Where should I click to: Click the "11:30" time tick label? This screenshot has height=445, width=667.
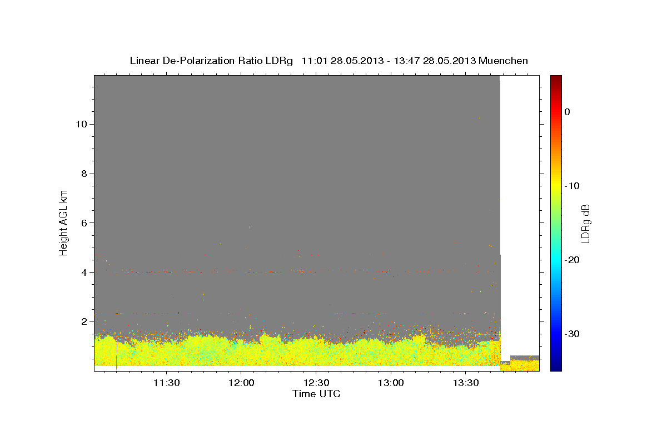(x=166, y=383)
